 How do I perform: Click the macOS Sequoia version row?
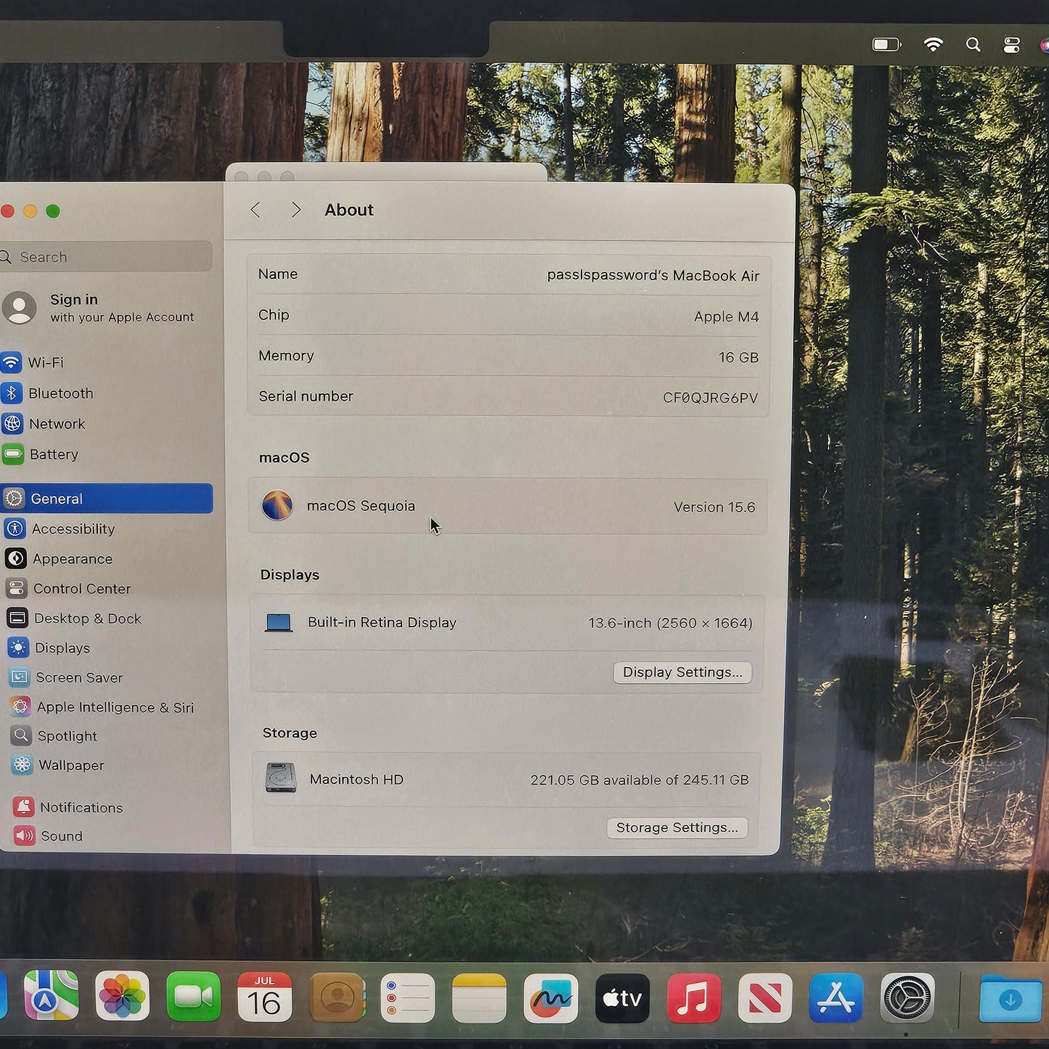507,506
